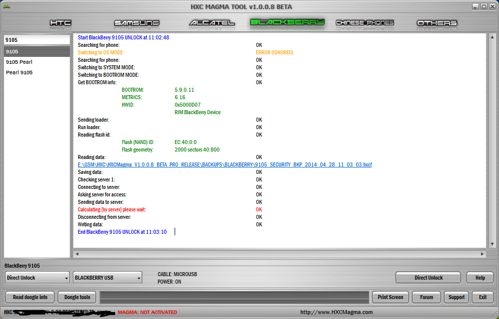Minimize the HXC Magma Tool window
The height and width of the screenshot is (319, 499).
(475, 6)
